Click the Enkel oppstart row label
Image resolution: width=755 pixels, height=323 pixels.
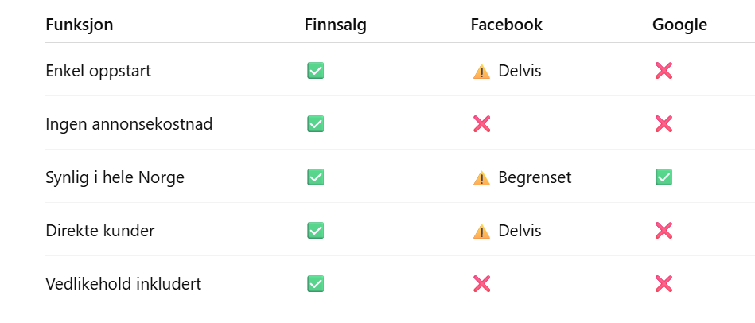[99, 71]
